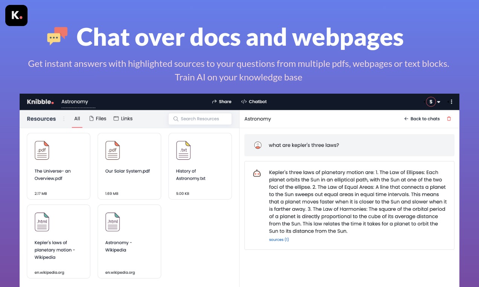479x287 pixels.
Task: Click inside the Search Resources field
Action: (x=200, y=119)
